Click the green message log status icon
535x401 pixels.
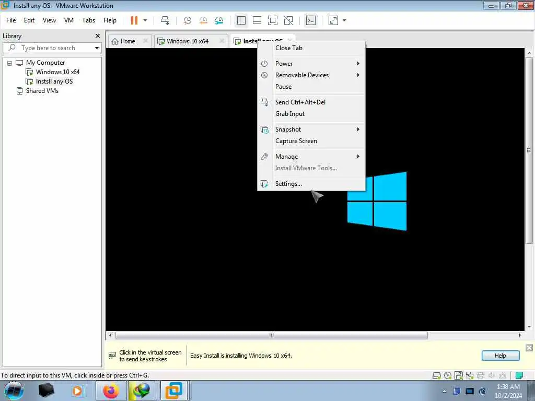(x=519, y=375)
